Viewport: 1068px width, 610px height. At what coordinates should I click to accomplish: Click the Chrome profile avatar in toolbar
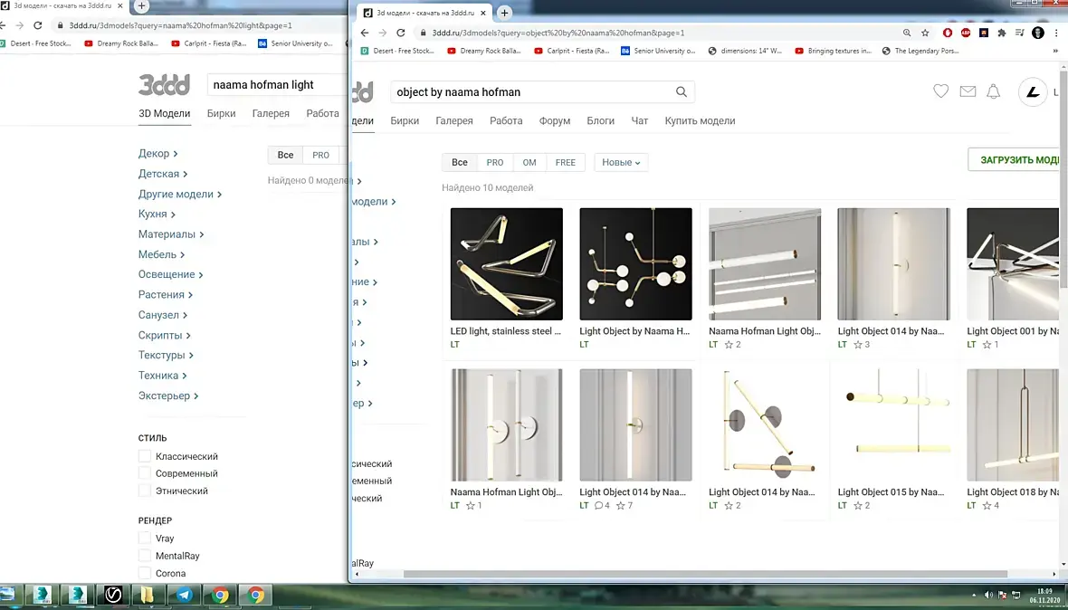pyautogui.click(x=1038, y=33)
